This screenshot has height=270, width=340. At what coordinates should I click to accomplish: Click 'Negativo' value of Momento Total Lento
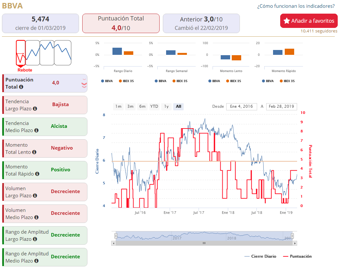pos(62,148)
